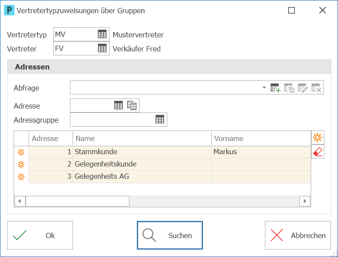Select star marker of Gelegenheitskunde row
The width and height of the screenshot is (338, 257).
[21, 165]
